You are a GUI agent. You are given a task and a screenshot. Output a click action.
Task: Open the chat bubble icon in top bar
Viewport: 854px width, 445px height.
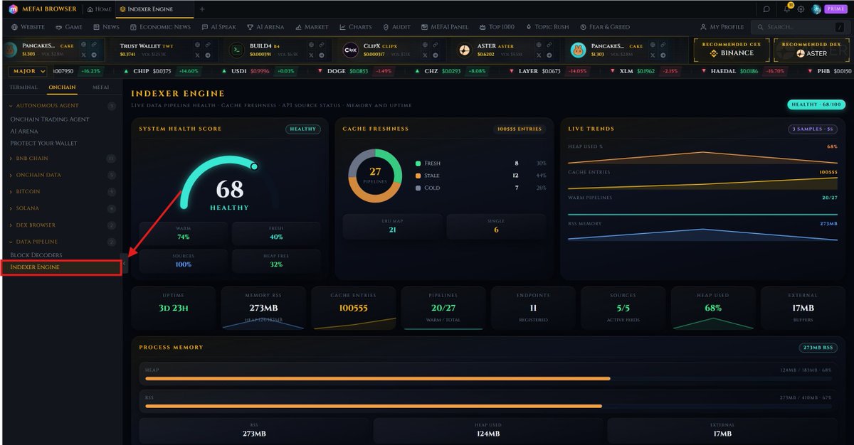[x=766, y=9]
